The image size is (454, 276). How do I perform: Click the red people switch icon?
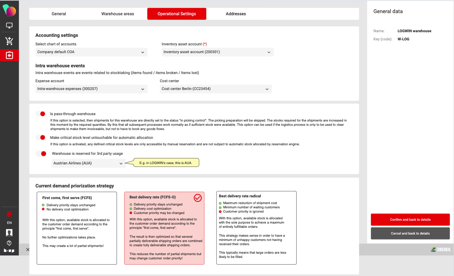[9, 214]
